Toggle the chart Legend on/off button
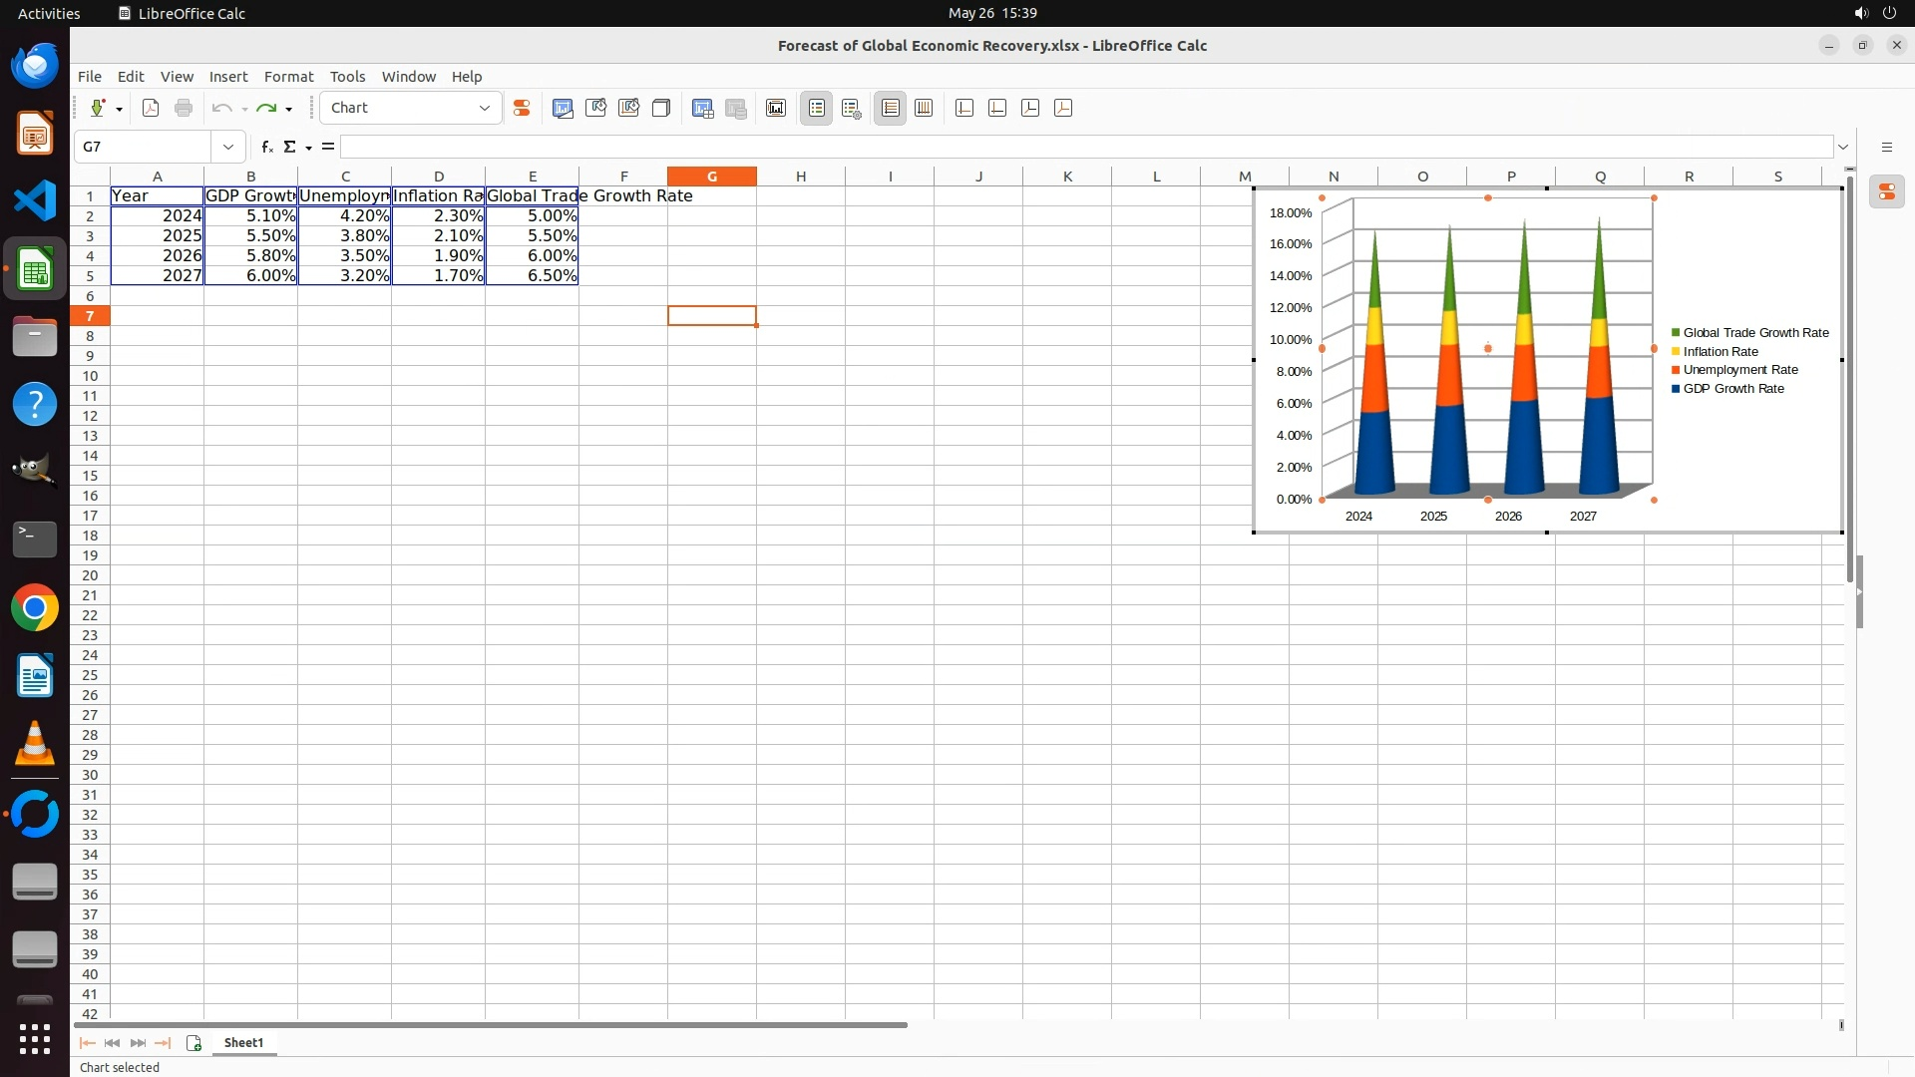This screenshot has height=1077, width=1915. click(817, 108)
